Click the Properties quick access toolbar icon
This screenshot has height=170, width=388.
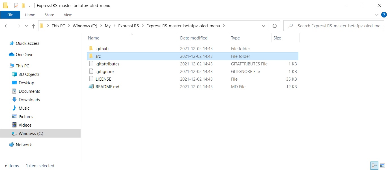pos(16,5)
